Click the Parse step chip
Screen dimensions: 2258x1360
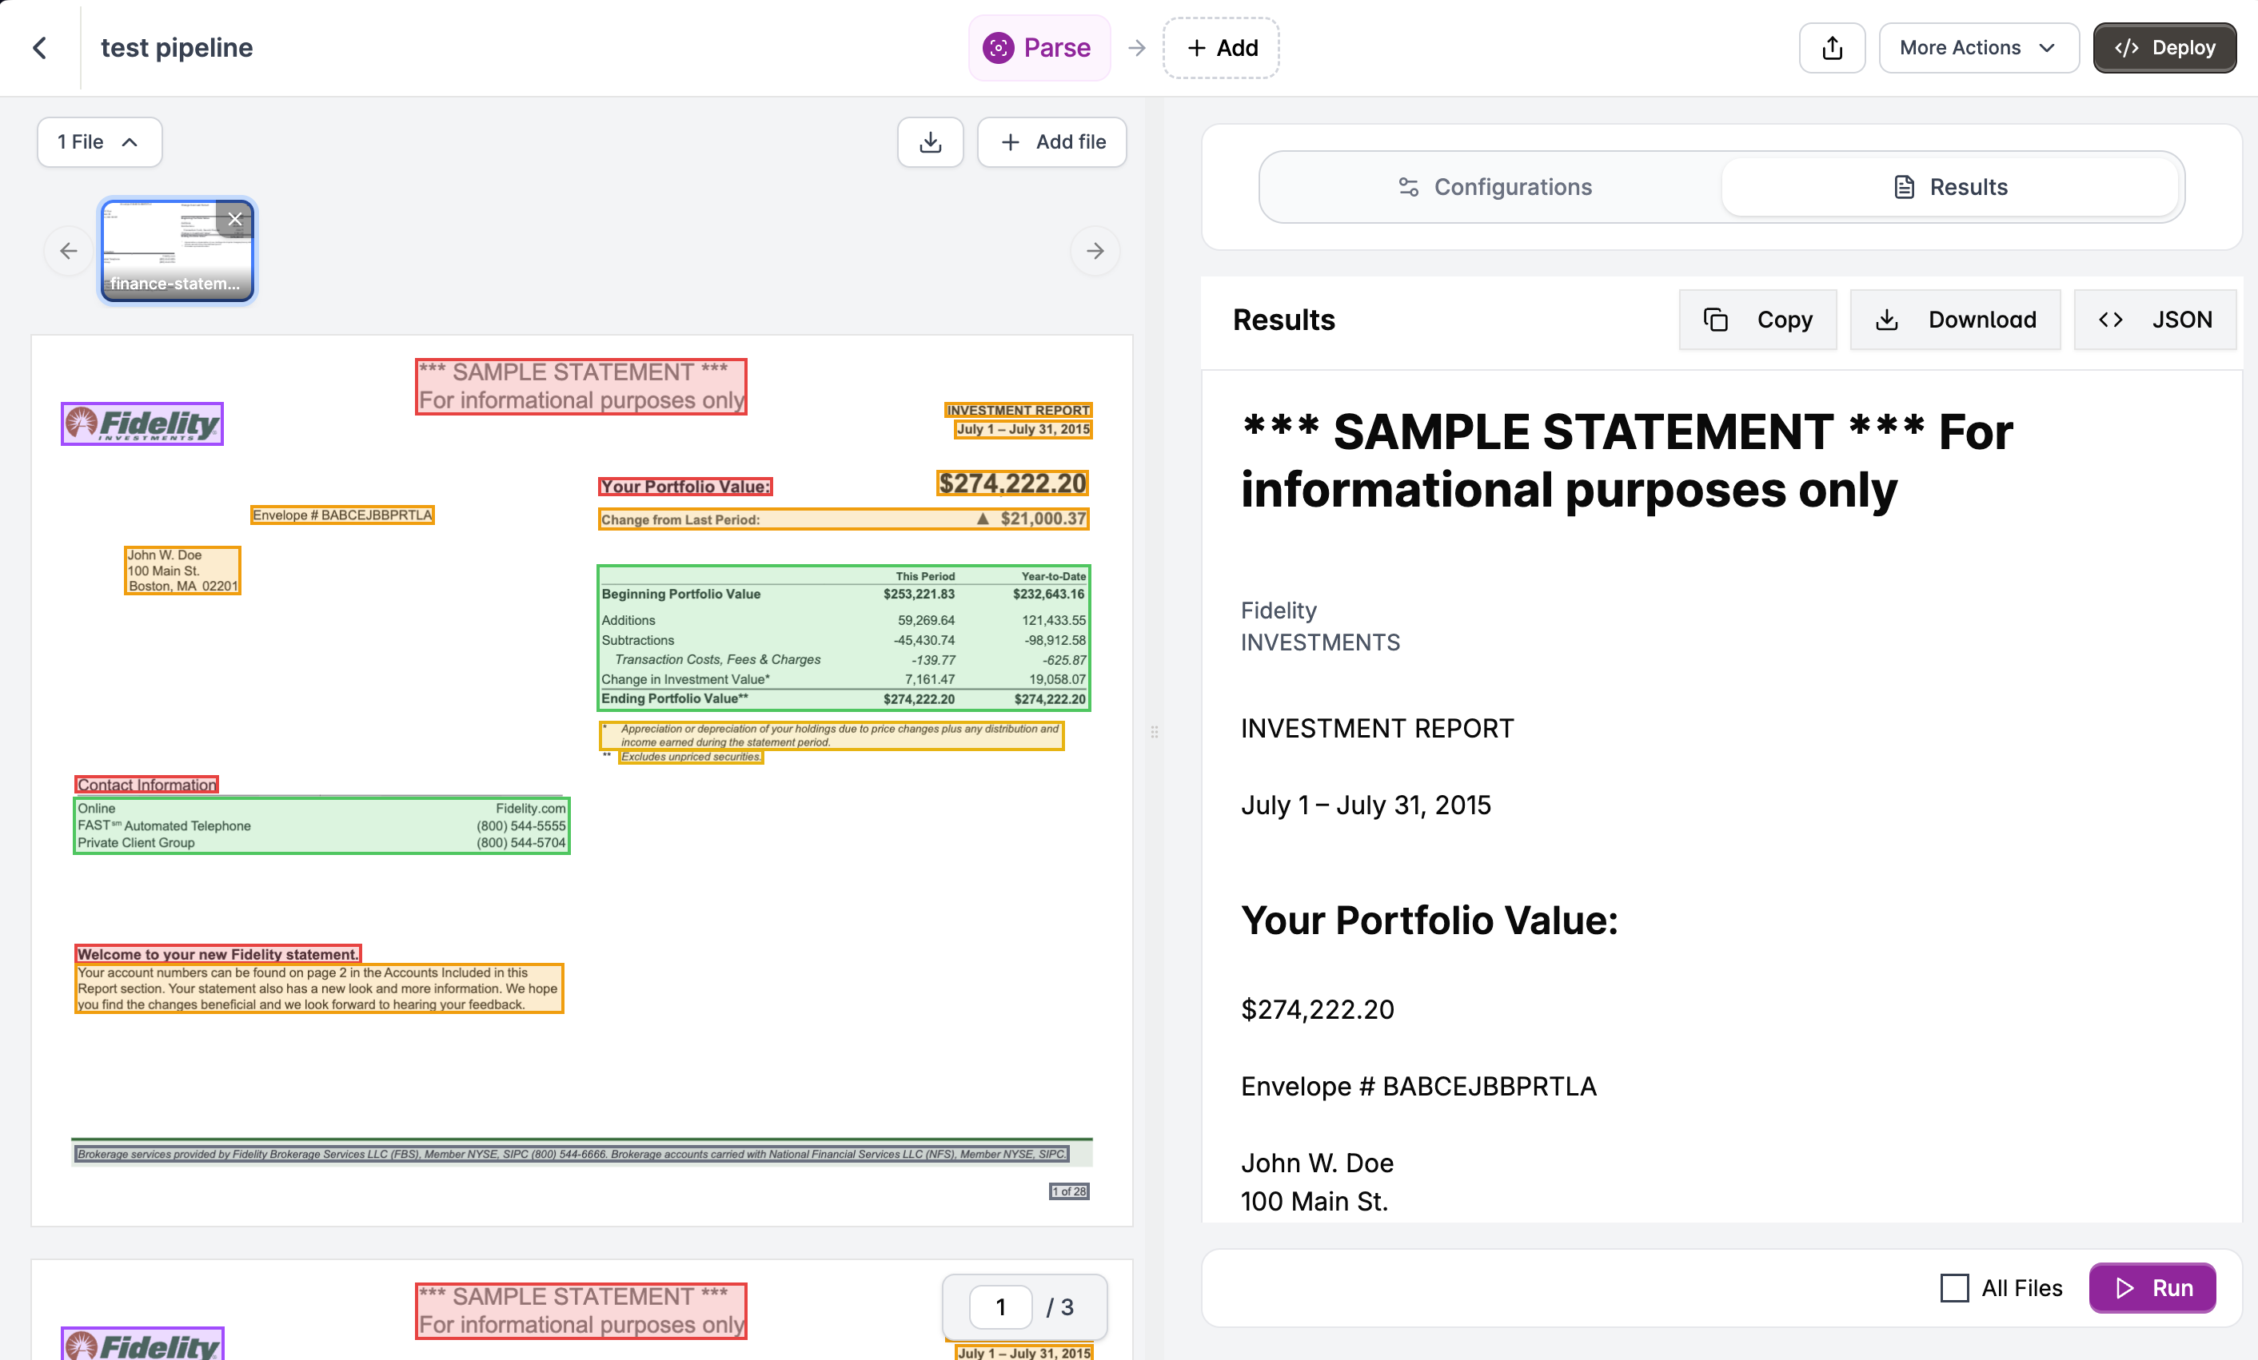coord(1039,48)
